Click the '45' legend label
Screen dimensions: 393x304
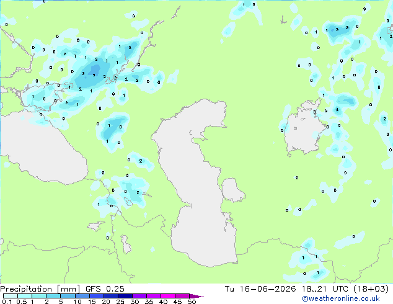coord(177,302)
